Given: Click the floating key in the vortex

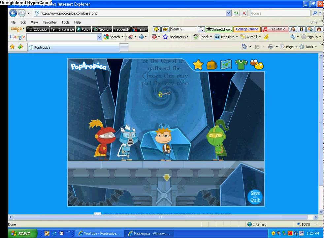Looking at the screenshot, I should tap(164, 94).
